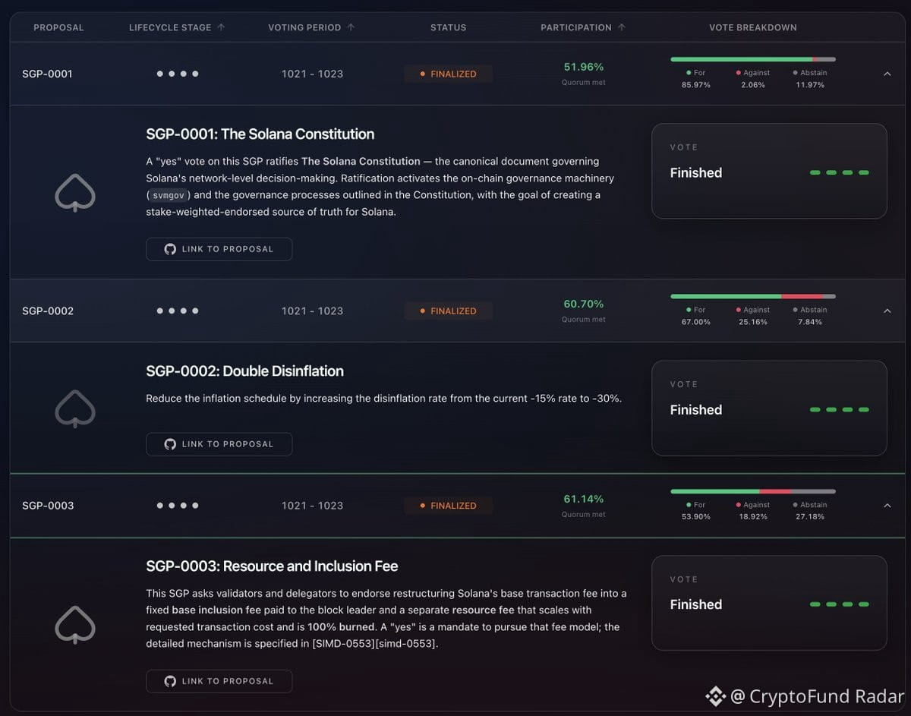Click the Proposal column header
Screen dimensions: 911x716
(58, 27)
